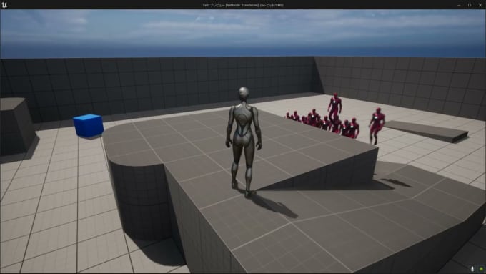Close the standalone preview window
The width and height of the screenshot is (486, 274).
480,5
